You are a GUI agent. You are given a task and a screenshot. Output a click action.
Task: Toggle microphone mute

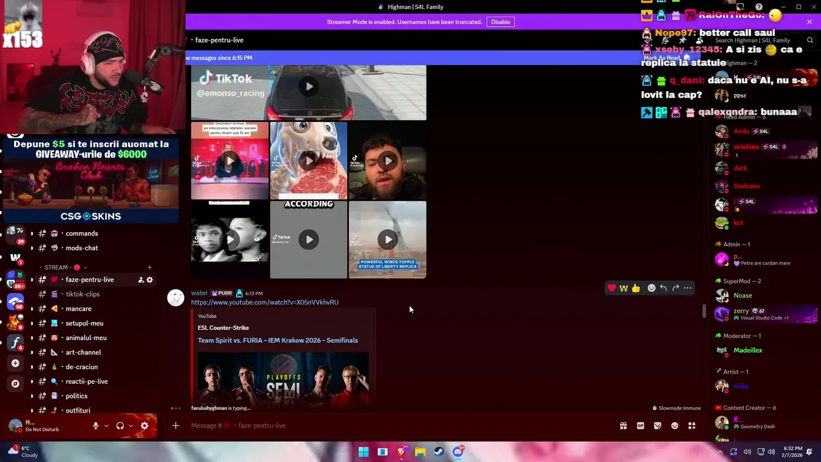[96, 425]
